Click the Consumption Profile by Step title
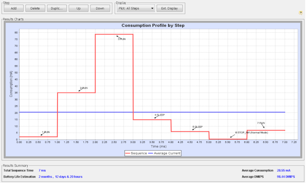 point(153,25)
